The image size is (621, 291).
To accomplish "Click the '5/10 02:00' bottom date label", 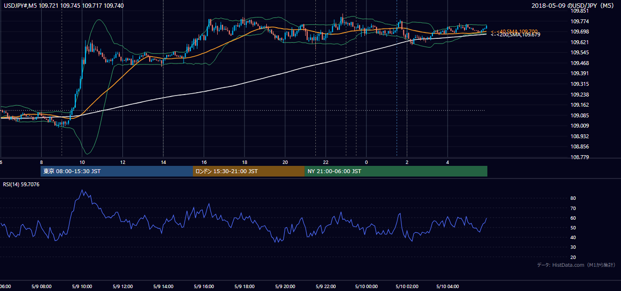I will click(407, 286).
